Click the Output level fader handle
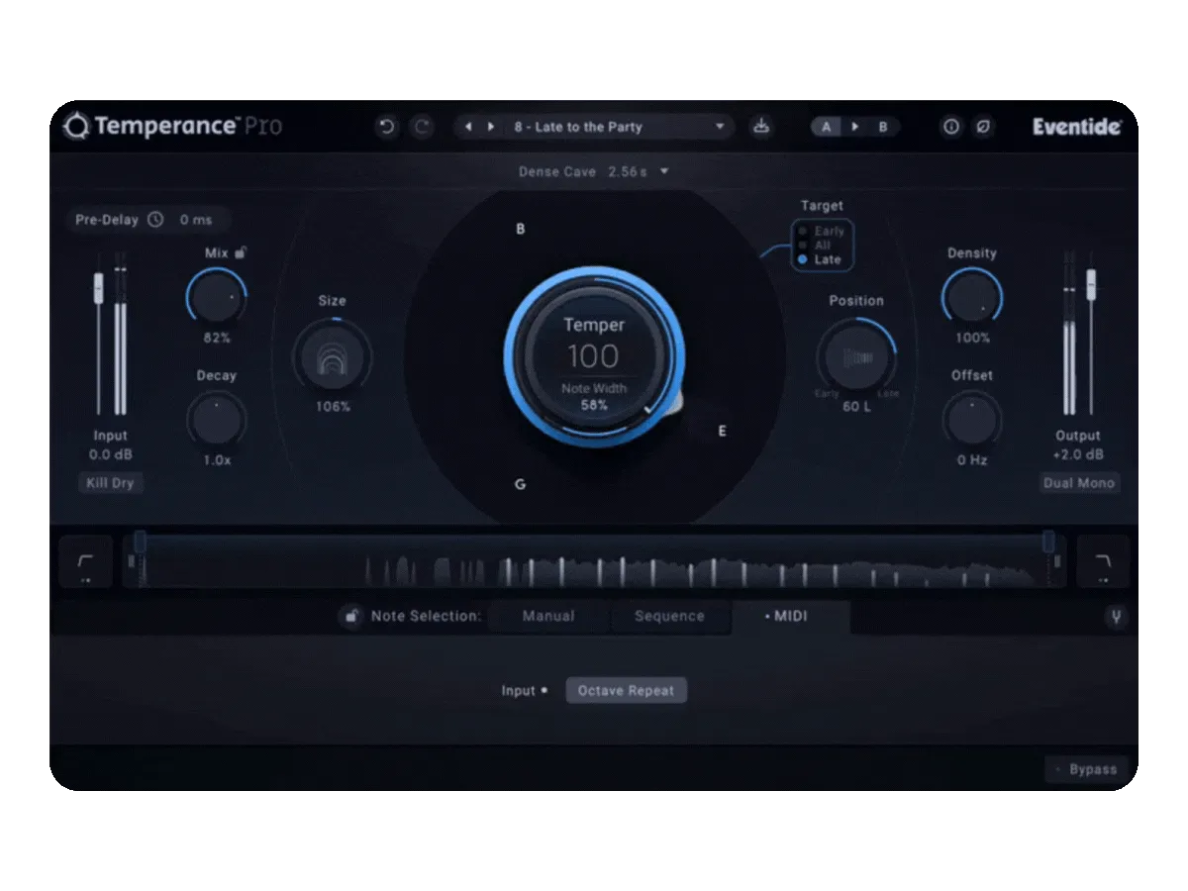This screenshot has width=1188, height=891. click(1091, 283)
